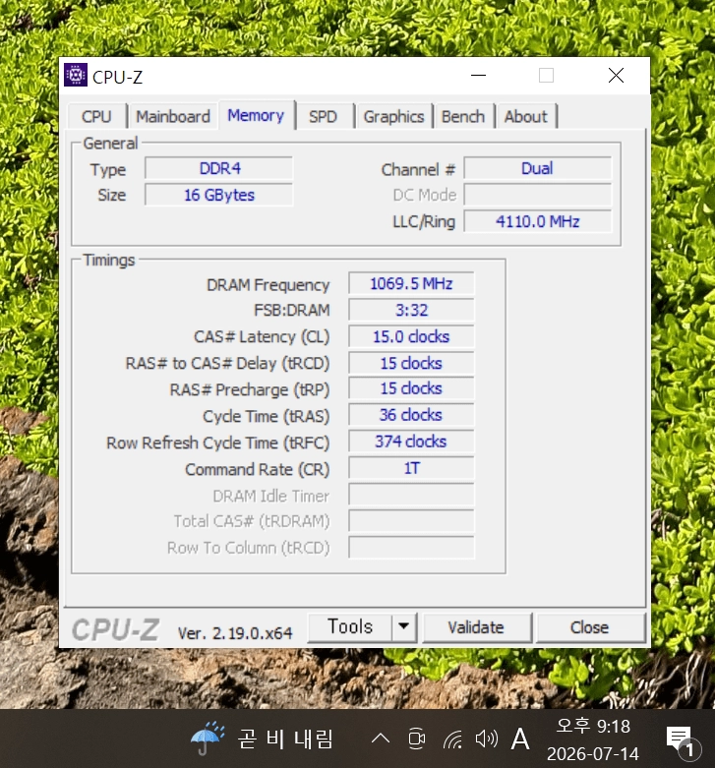Click the empty DRAM Idle Timer field

(411, 495)
